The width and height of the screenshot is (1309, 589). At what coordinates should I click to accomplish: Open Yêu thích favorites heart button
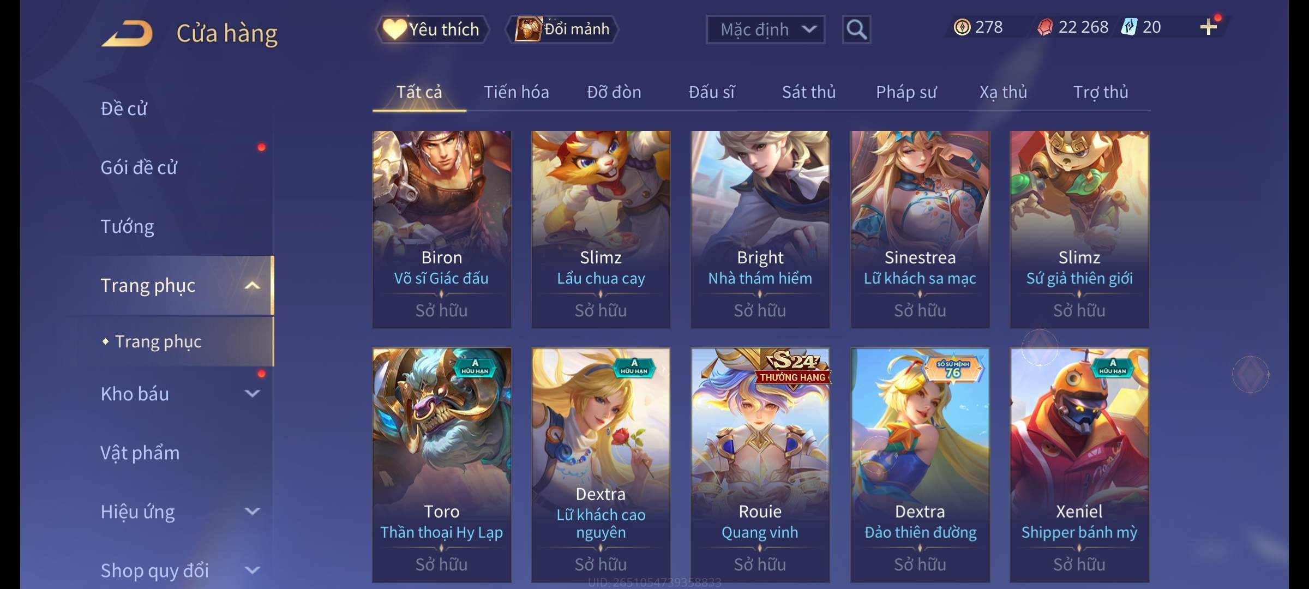(x=431, y=29)
